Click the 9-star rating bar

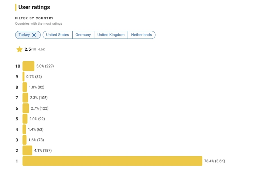[x=23, y=77]
